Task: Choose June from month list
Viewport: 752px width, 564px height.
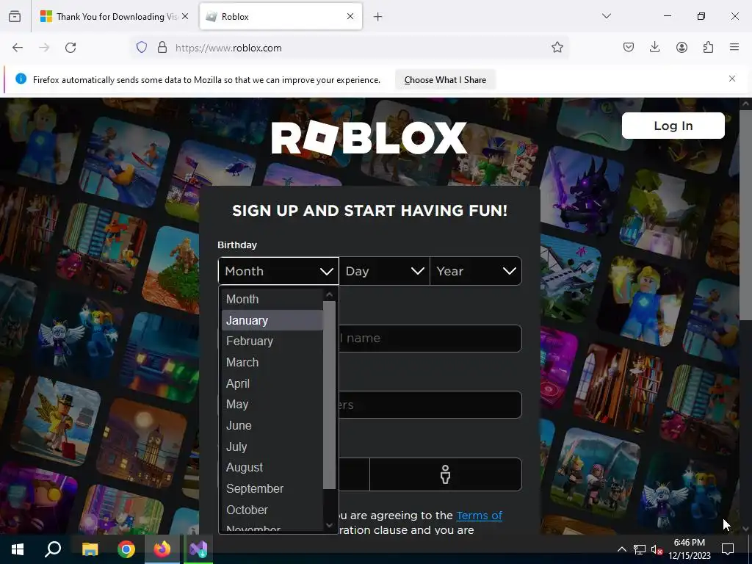Action: (272, 425)
